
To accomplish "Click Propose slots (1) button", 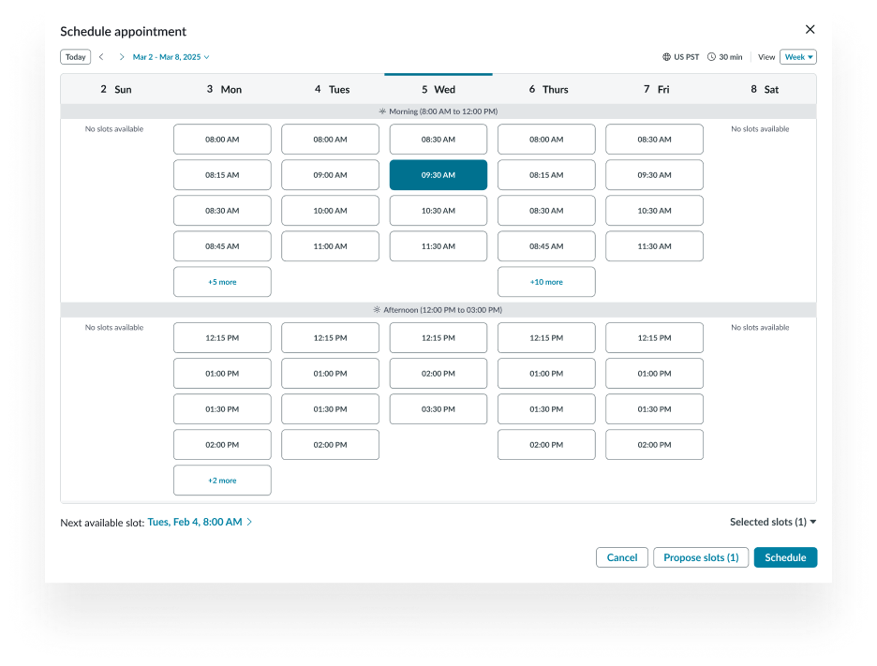I will point(700,557).
